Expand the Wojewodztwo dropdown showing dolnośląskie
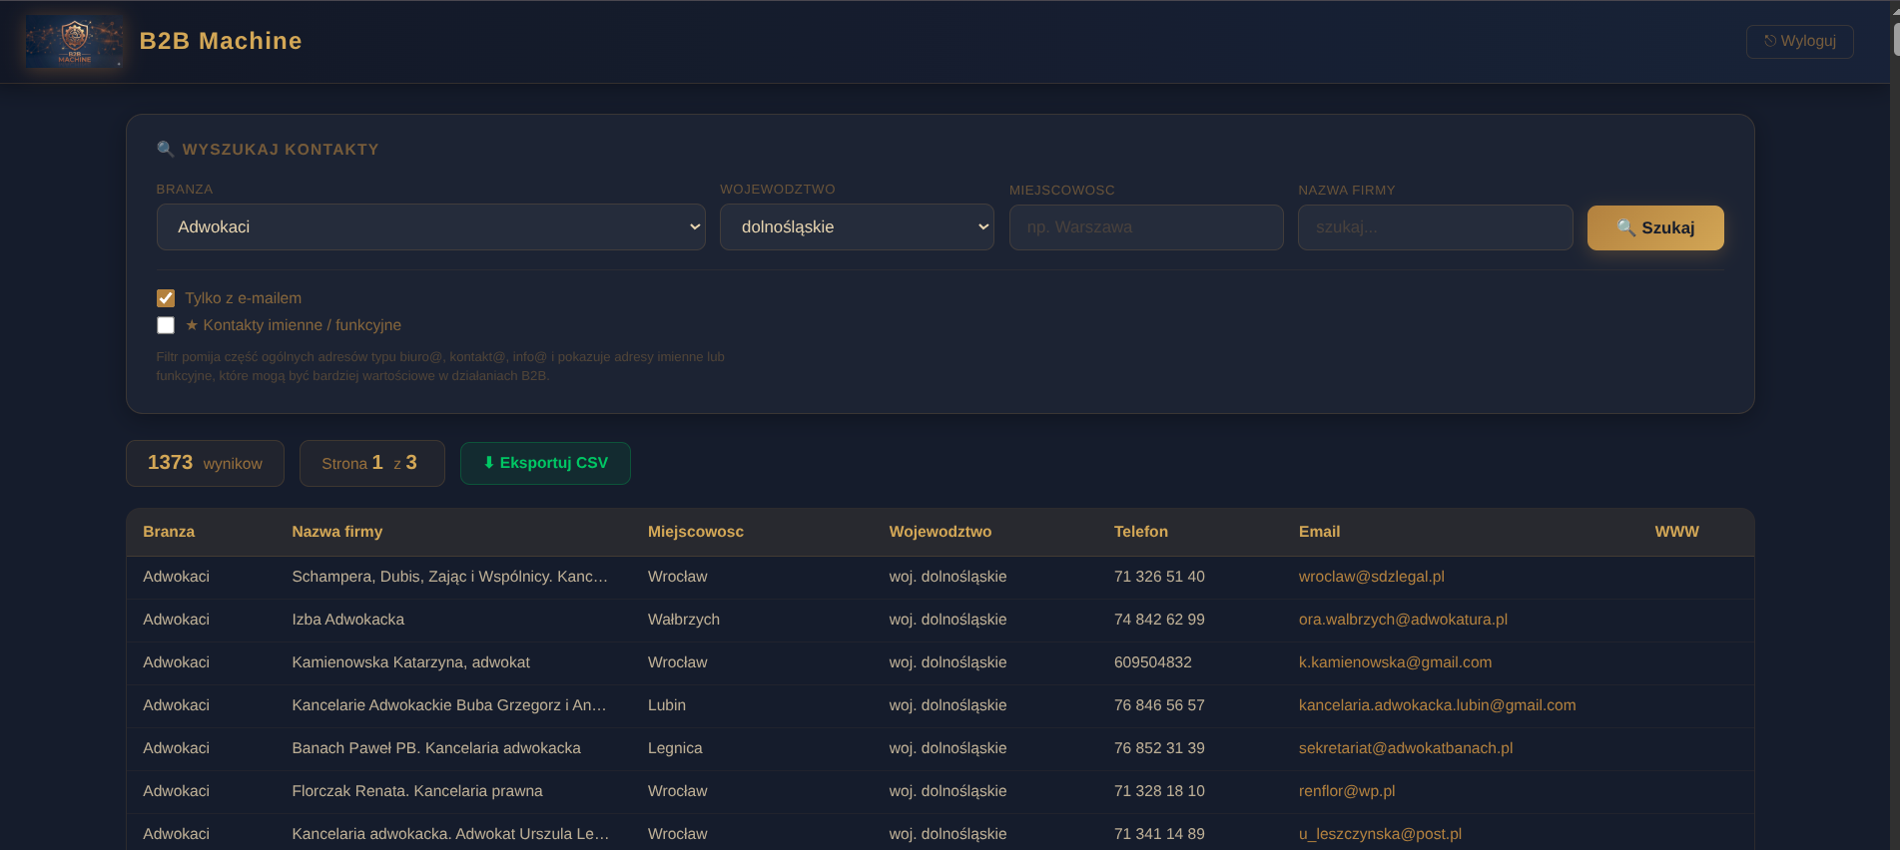The image size is (1900, 850). coord(857,227)
